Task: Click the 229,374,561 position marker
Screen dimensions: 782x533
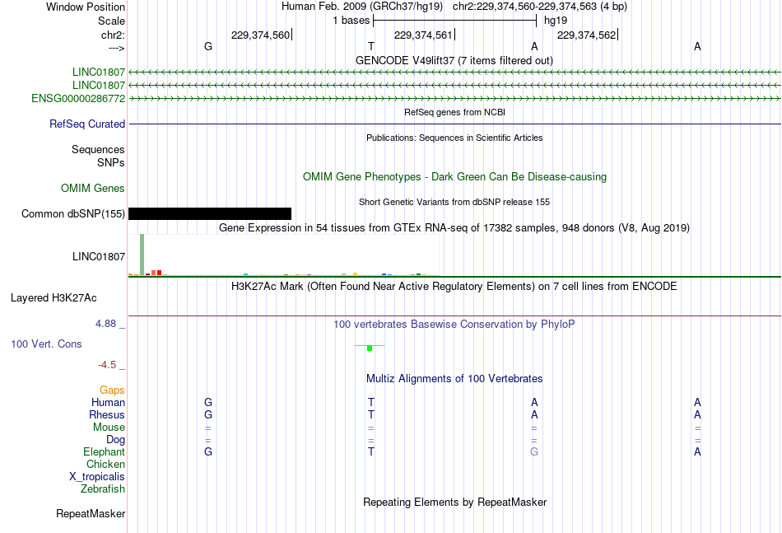Action: [x=425, y=35]
